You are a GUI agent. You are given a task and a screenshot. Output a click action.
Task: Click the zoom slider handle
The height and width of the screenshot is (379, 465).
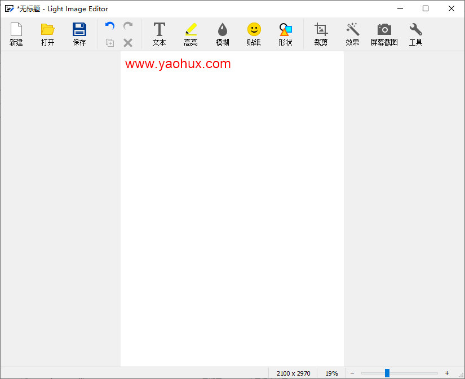pos(387,373)
